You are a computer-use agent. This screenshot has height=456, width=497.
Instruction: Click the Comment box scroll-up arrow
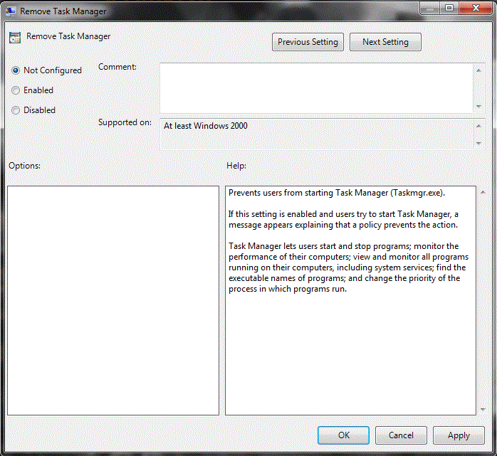tap(478, 70)
